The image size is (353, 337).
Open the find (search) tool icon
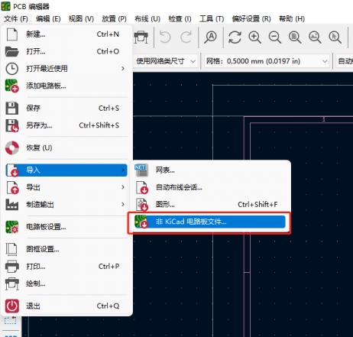(x=210, y=37)
